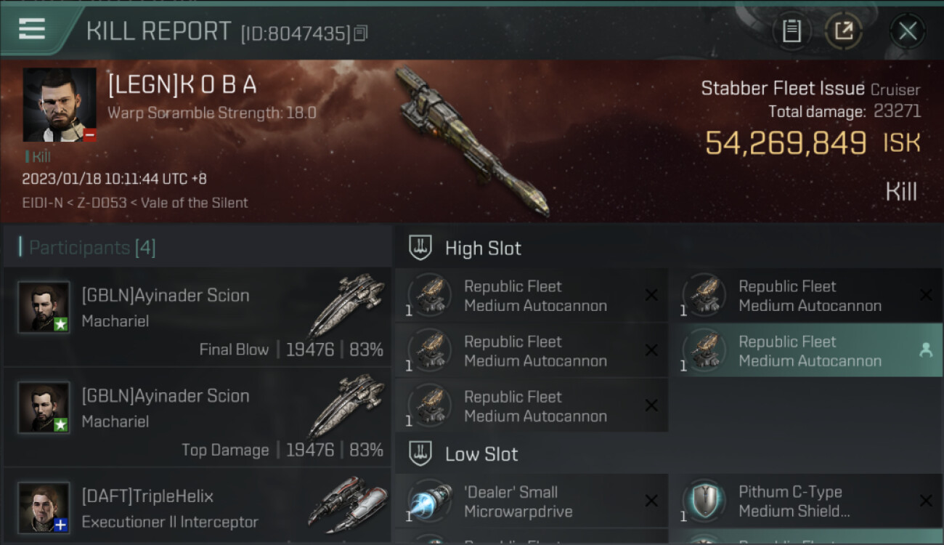
Task: Open the hamburger menu
Action: [x=32, y=29]
